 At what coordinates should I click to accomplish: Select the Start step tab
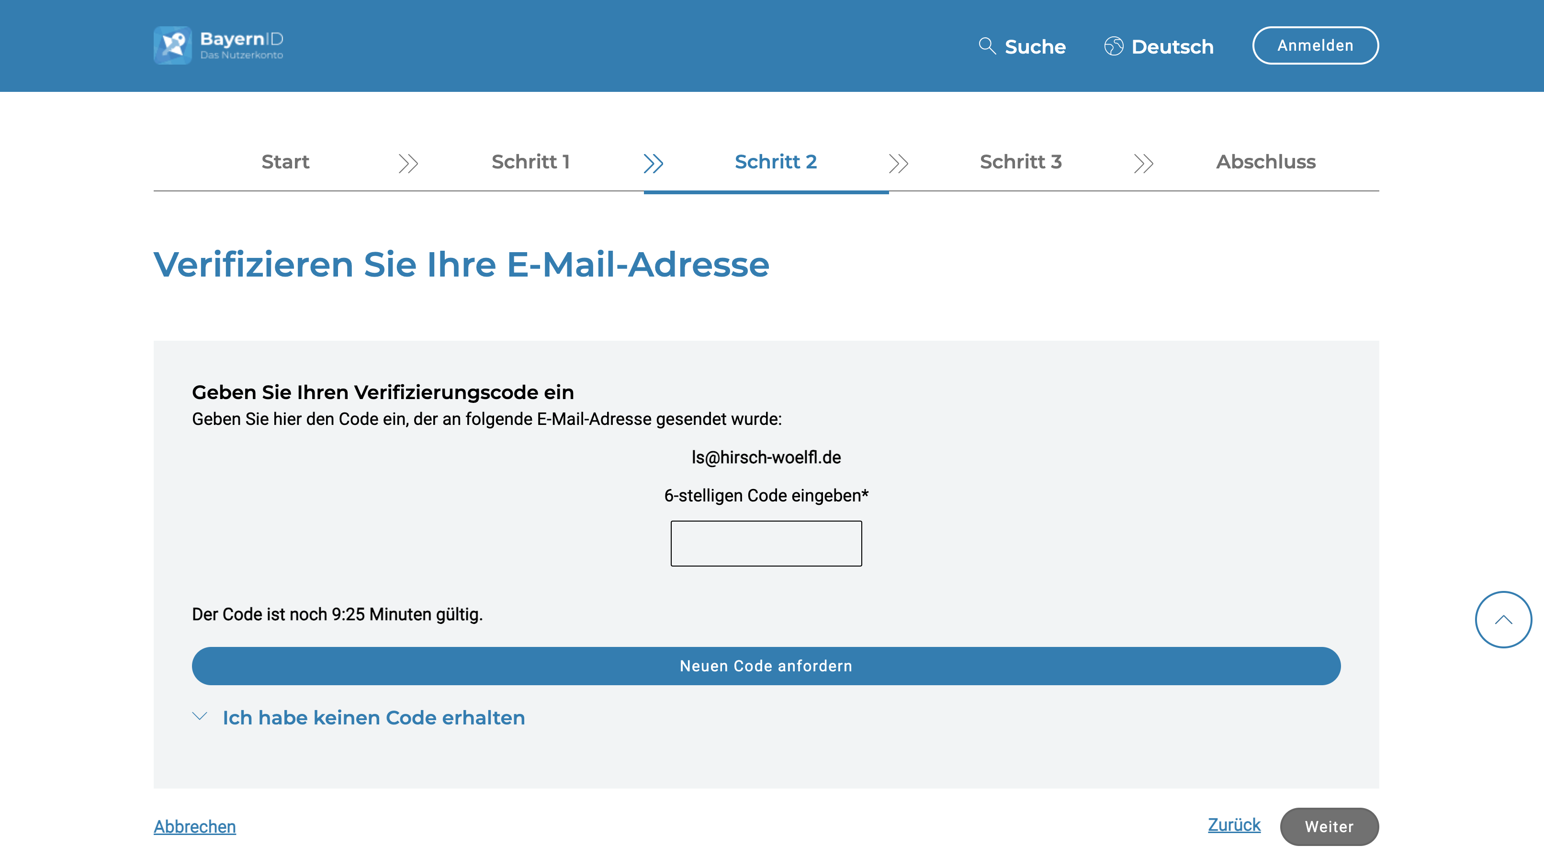285,162
